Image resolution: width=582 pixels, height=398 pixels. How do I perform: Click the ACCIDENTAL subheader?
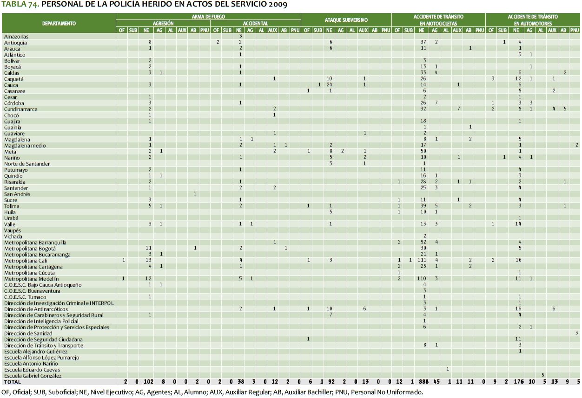pyautogui.click(x=255, y=23)
